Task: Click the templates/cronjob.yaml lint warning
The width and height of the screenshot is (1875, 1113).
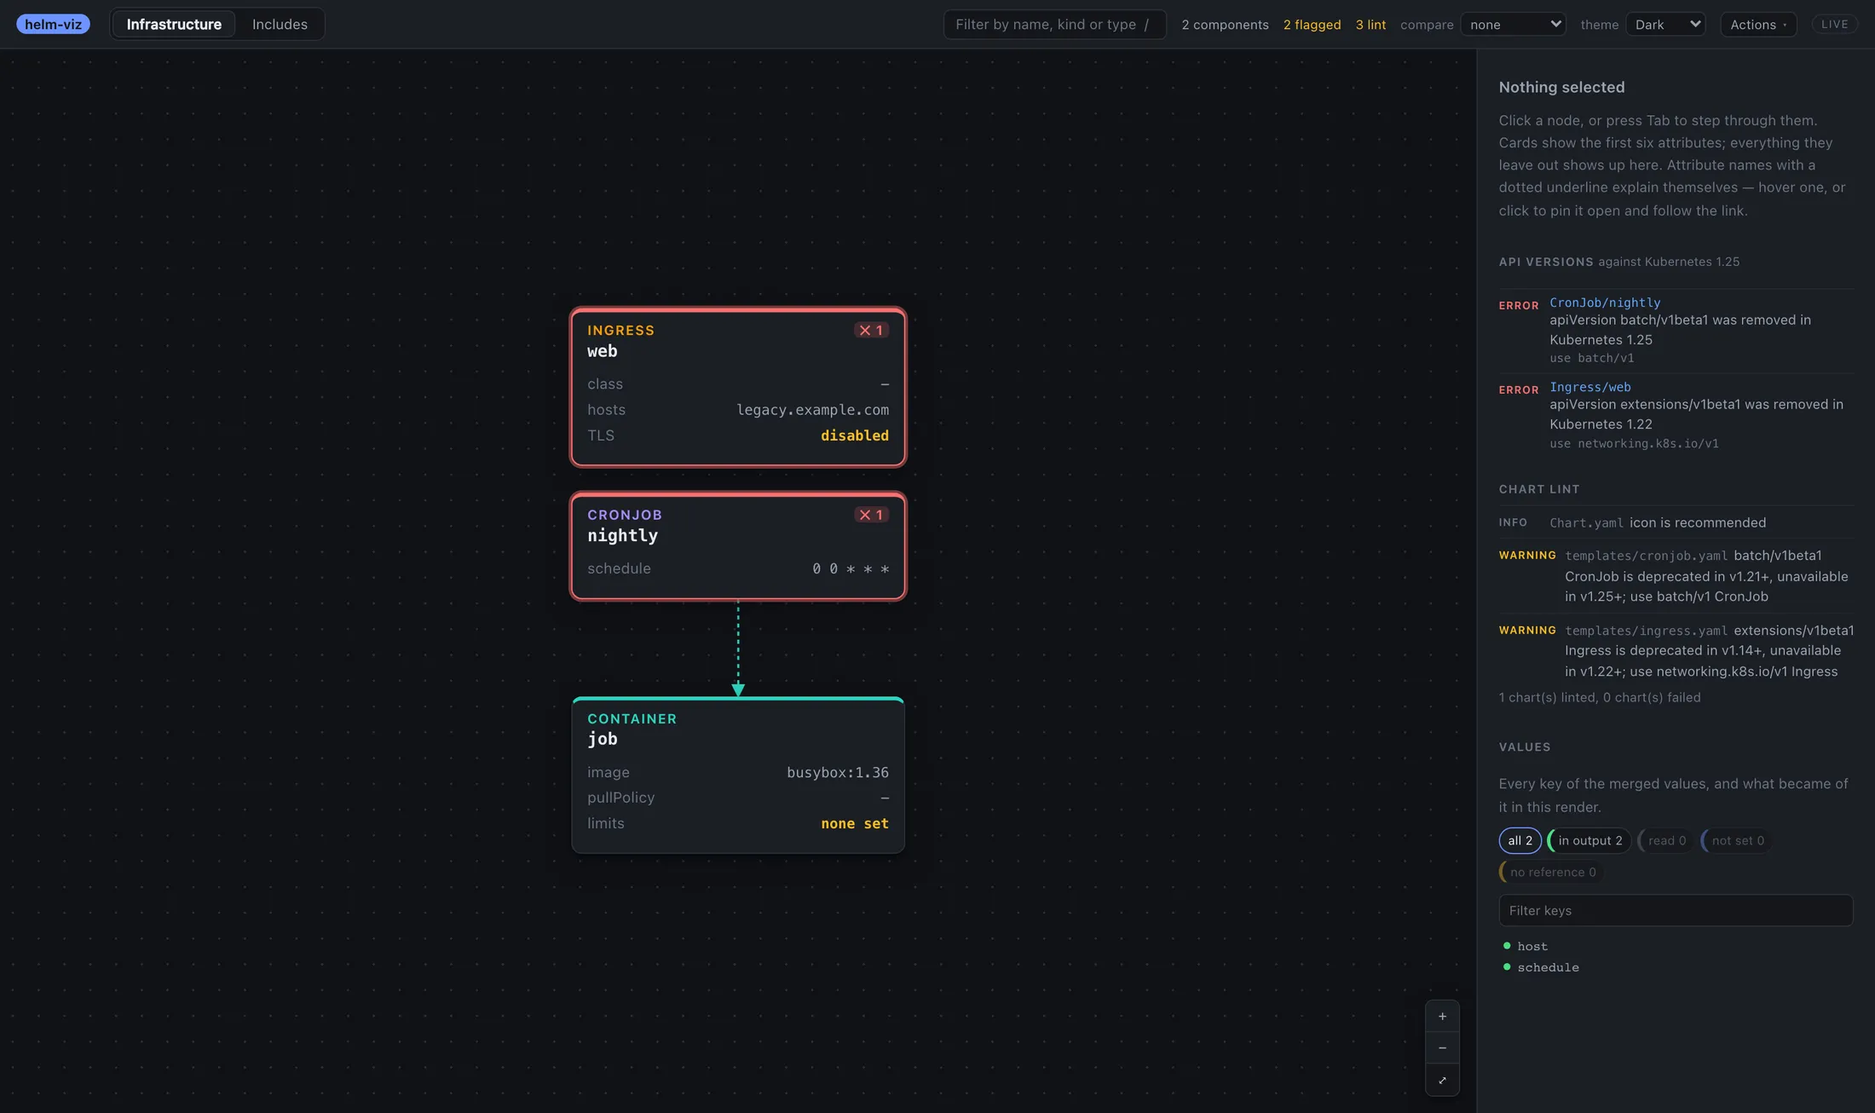Action: pos(1676,576)
